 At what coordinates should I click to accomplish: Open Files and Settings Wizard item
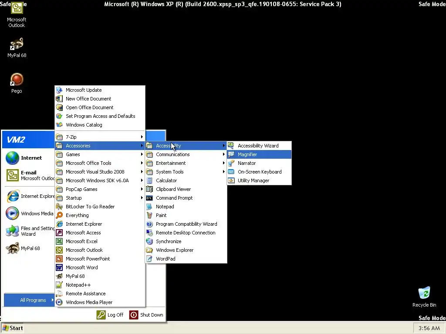(x=29, y=231)
